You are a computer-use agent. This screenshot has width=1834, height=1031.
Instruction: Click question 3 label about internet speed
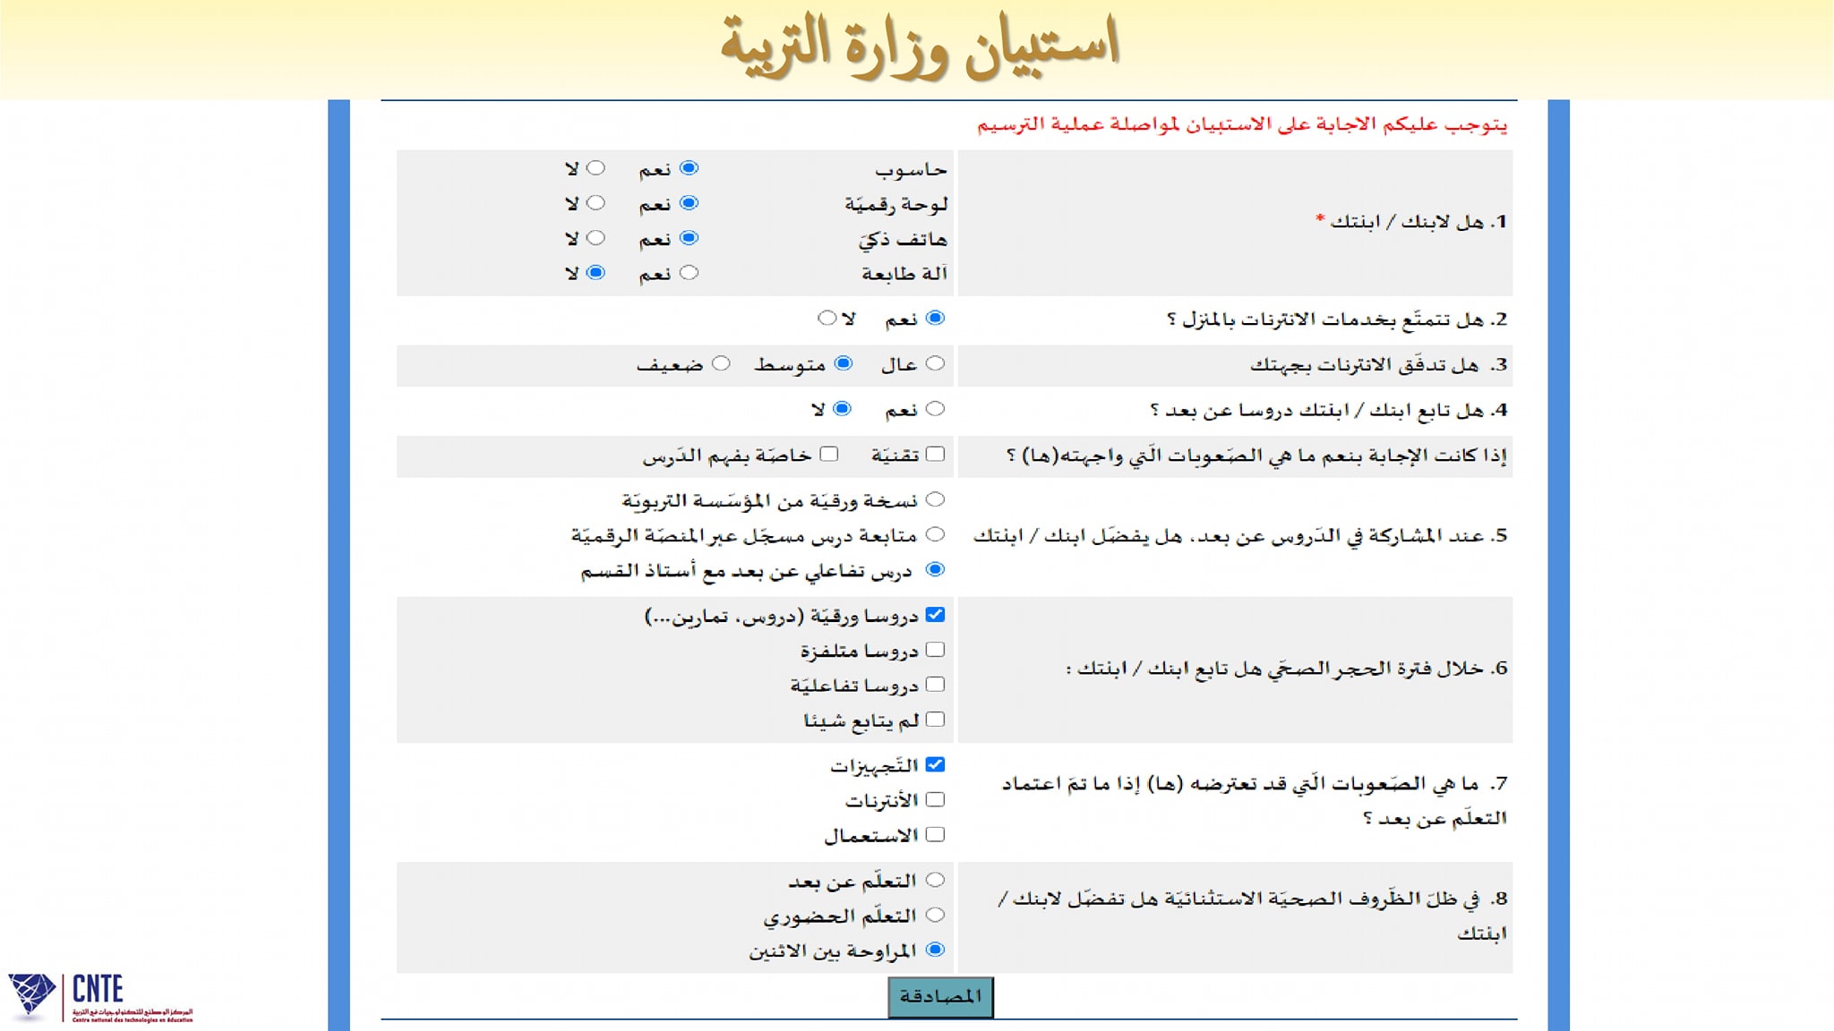coord(1379,365)
